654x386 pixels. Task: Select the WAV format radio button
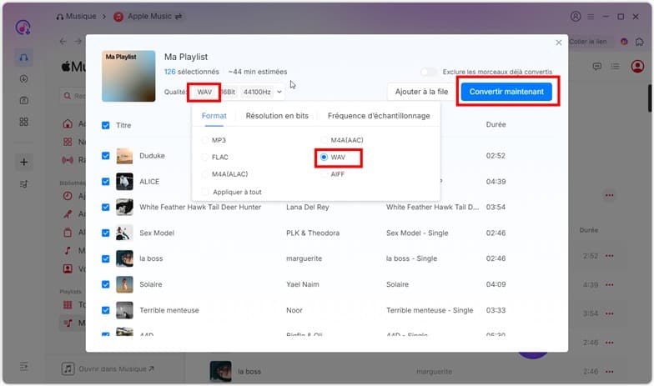tap(324, 157)
